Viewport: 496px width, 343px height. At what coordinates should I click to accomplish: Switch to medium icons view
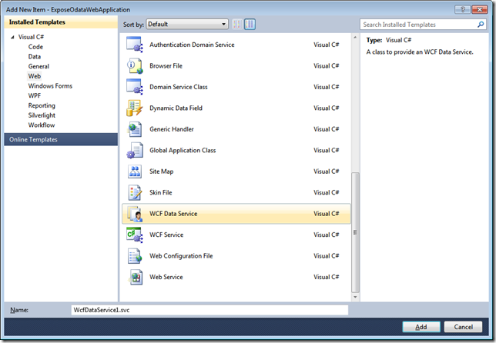[x=250, y=25]
